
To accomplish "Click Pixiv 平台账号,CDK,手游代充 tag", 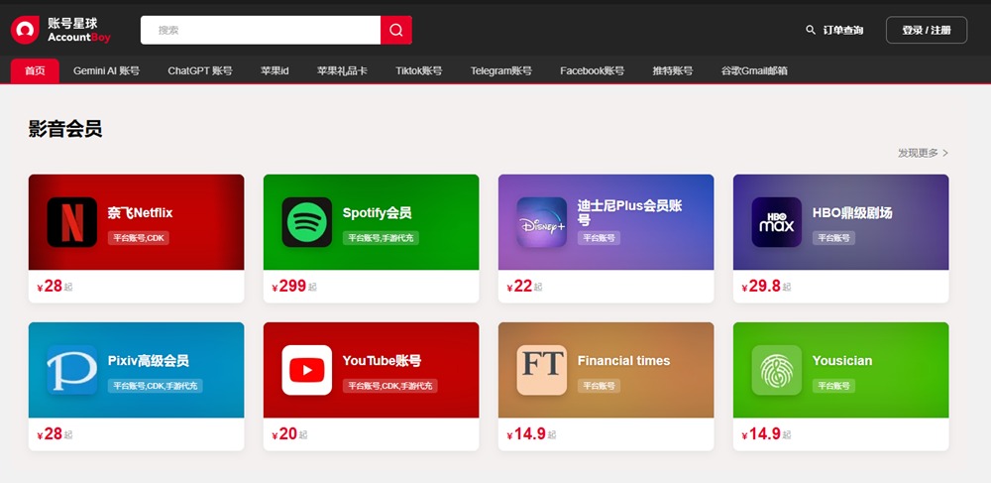I will coord(155,386).
